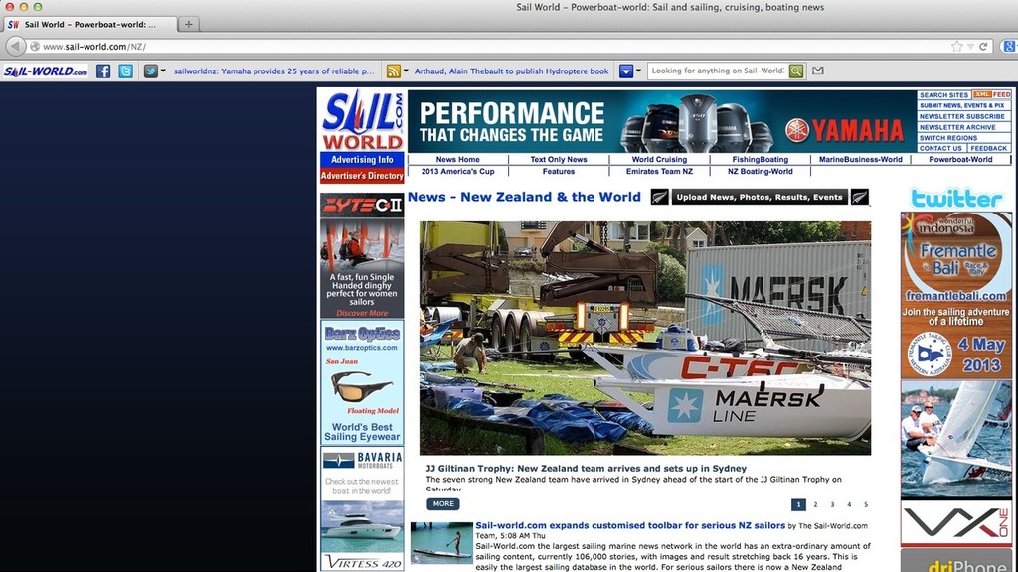
Task: Click the SEARCH SITES link
Action: [x=944, y=94]
